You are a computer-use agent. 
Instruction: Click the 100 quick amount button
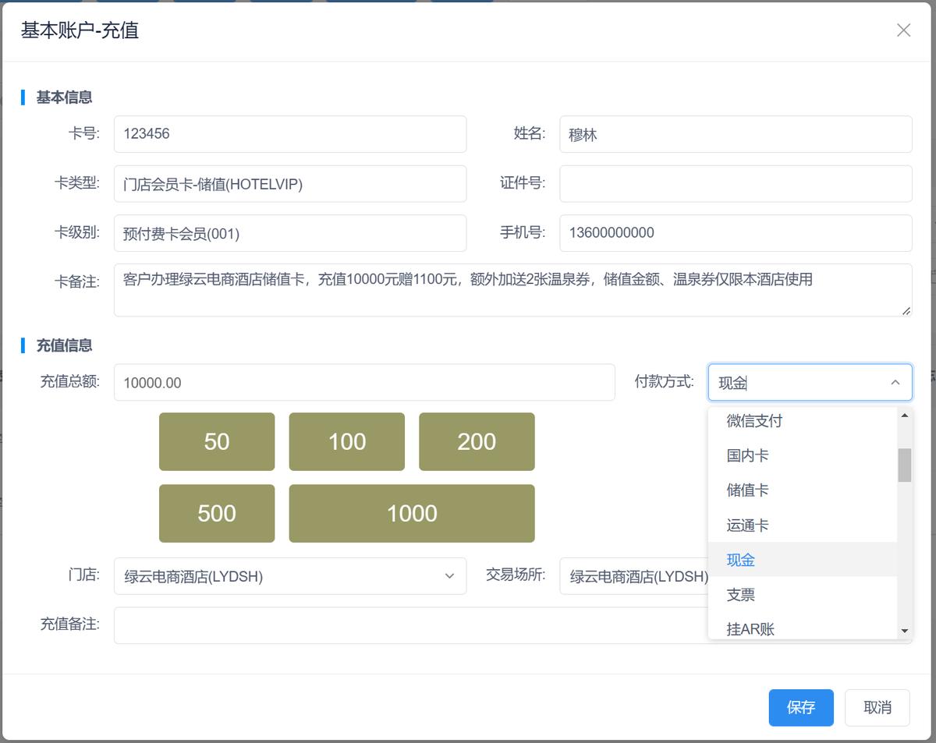(x=346, y=441)
